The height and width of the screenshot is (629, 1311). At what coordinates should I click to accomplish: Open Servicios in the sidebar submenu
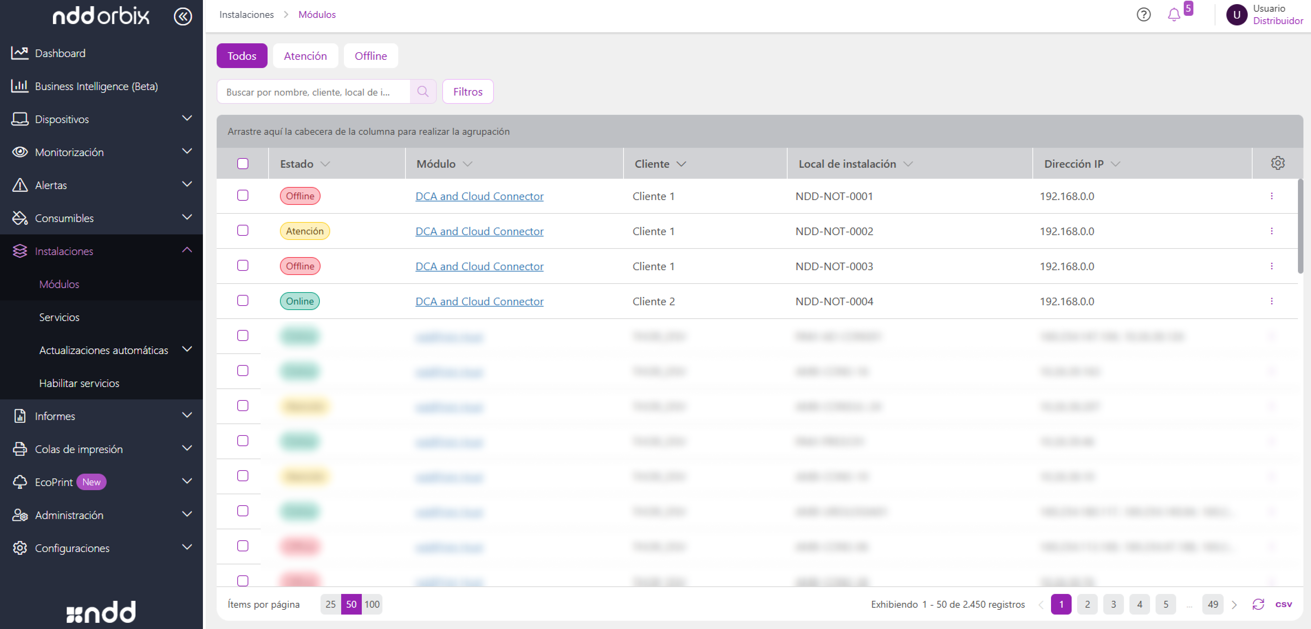(59, 317)
